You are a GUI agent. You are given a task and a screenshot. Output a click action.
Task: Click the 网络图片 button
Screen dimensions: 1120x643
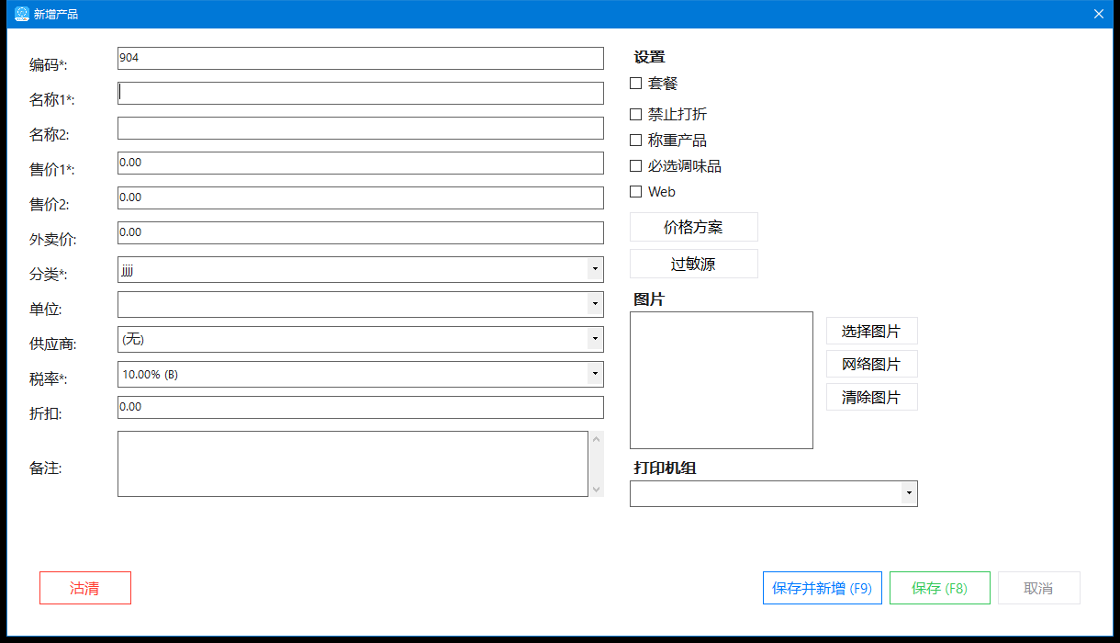[872, 364]
